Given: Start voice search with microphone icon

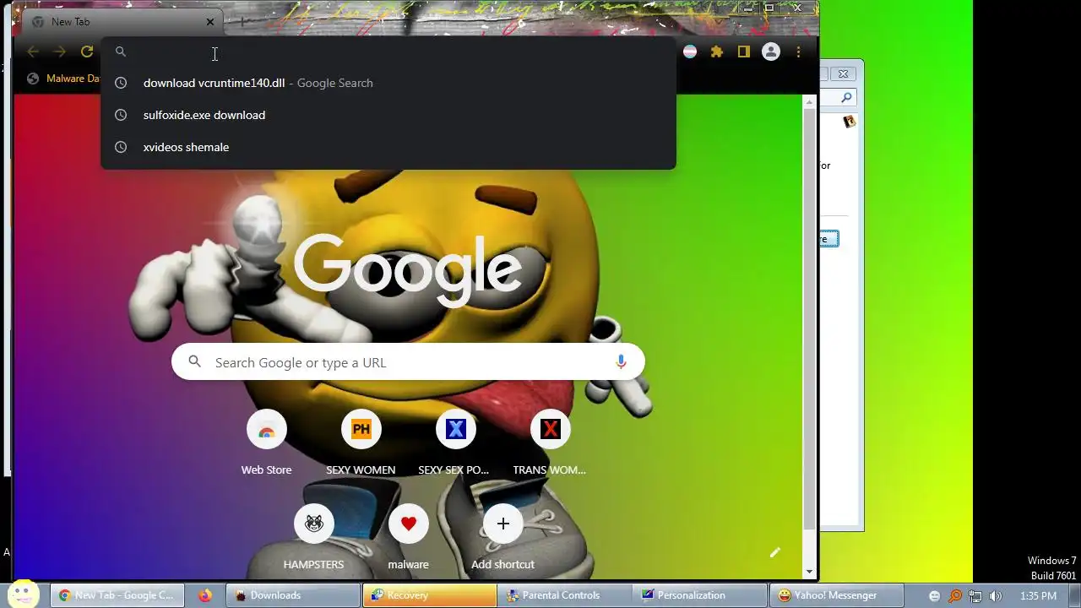Looking at the screenshot, I should pos(621,361).
